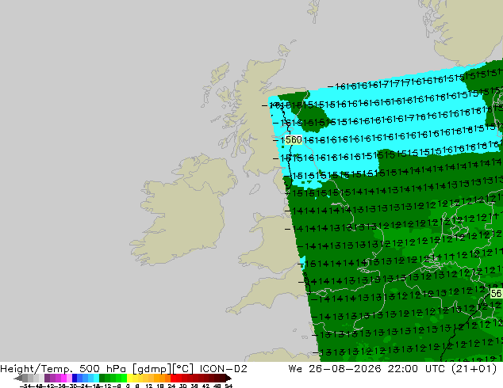
Task: Select the dark purple swatch in color scale
Action: click(47, 378)
